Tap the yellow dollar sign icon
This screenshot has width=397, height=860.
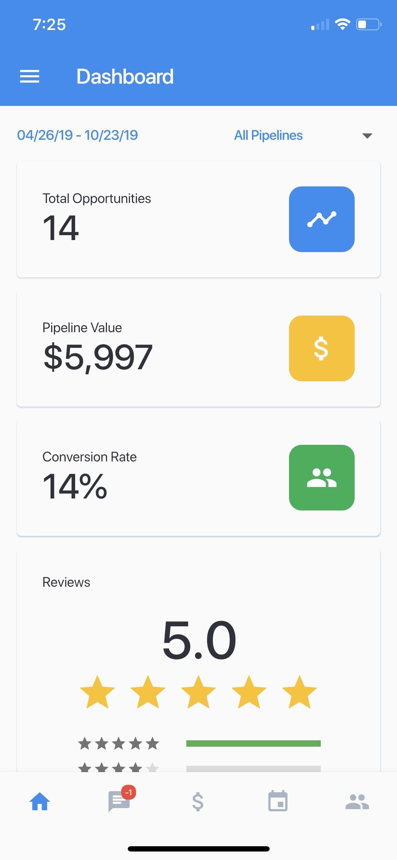[x=321, y=348]
